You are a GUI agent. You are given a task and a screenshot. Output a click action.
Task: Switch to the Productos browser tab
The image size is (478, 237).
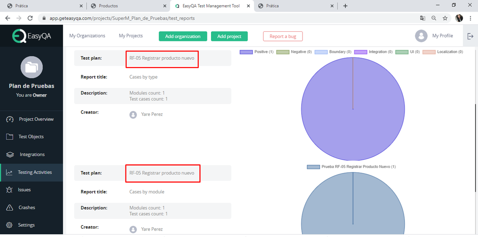pyautogui.click(x=128, y=6)
